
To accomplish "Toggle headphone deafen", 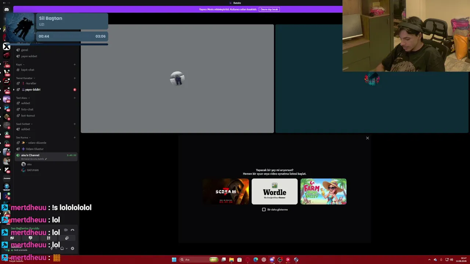I will click(x=62, y=248).
